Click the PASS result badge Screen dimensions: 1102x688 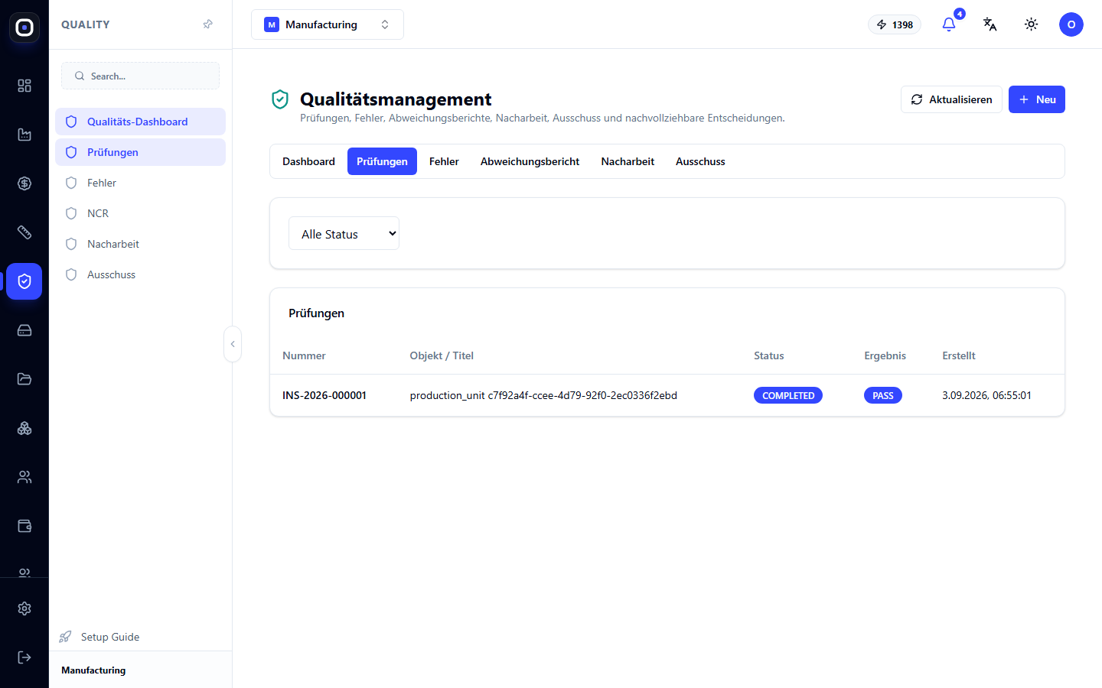883,395
